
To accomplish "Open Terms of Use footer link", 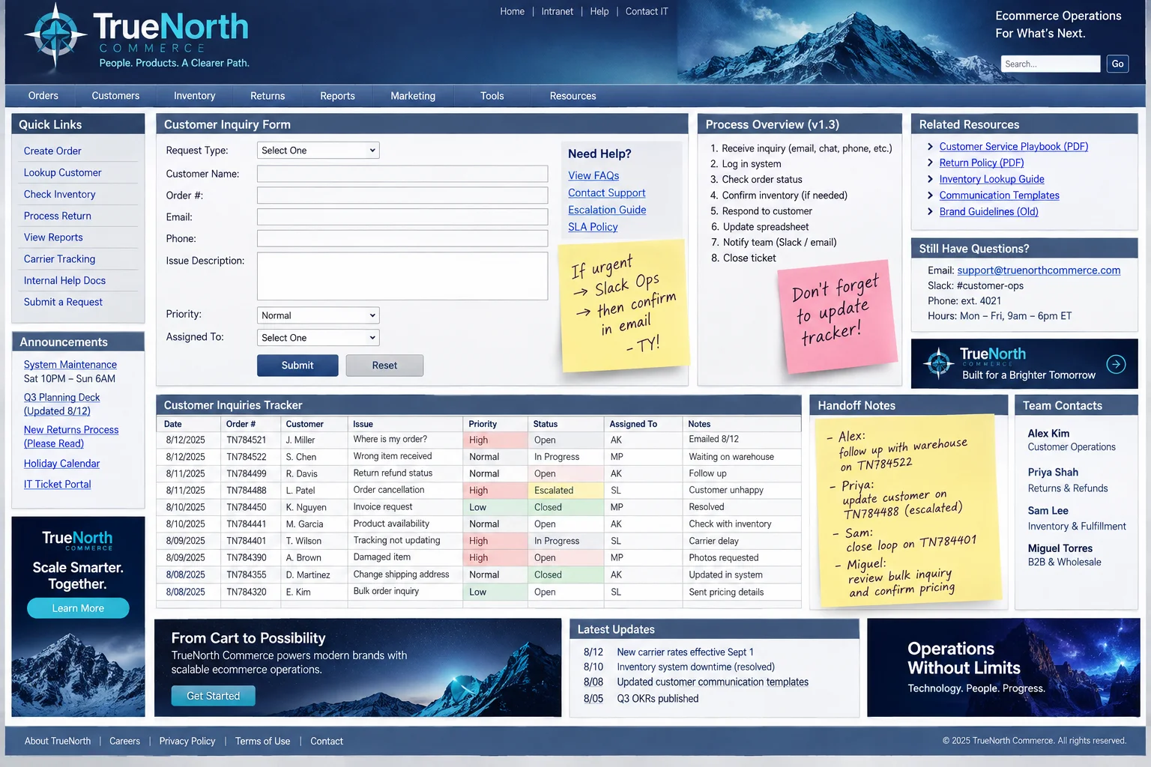I will click(262, 742).
